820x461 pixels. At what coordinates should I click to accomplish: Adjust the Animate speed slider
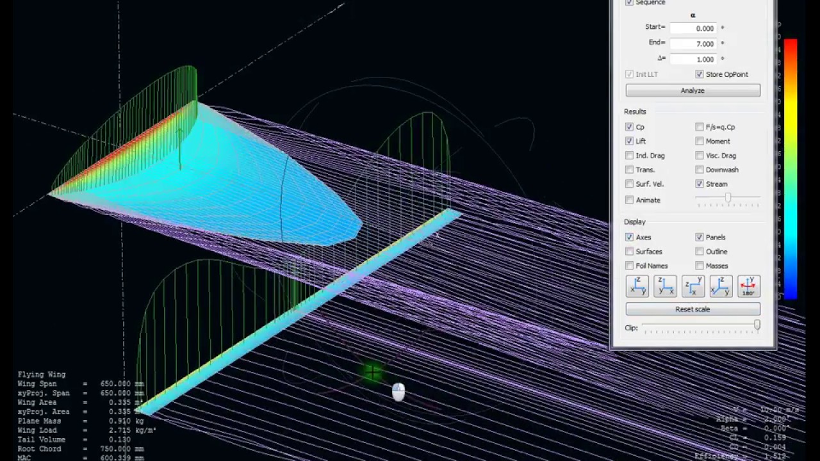click(x=728, y=198)
